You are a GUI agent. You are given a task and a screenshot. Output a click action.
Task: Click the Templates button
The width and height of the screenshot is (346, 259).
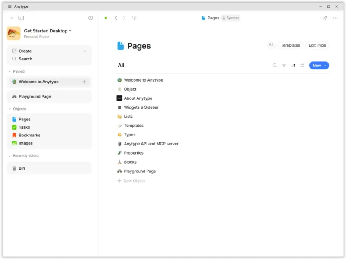pos(290,45)
